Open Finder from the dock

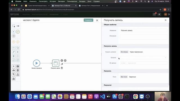(17, 97)
